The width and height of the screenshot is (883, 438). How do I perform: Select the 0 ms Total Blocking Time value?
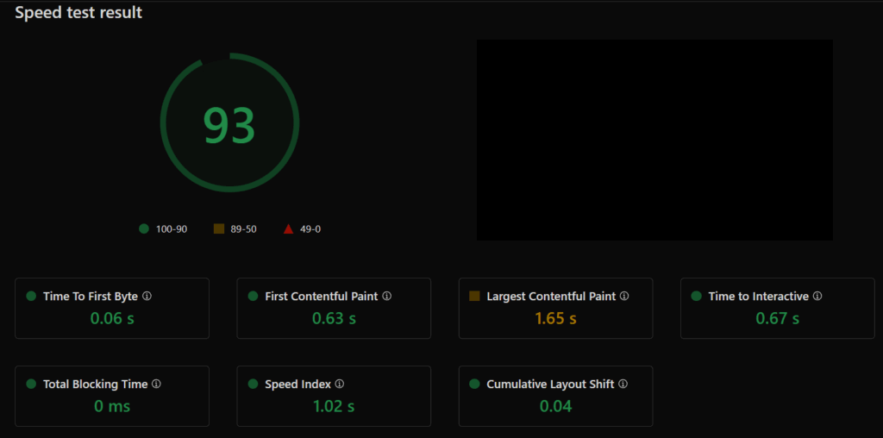112,406
